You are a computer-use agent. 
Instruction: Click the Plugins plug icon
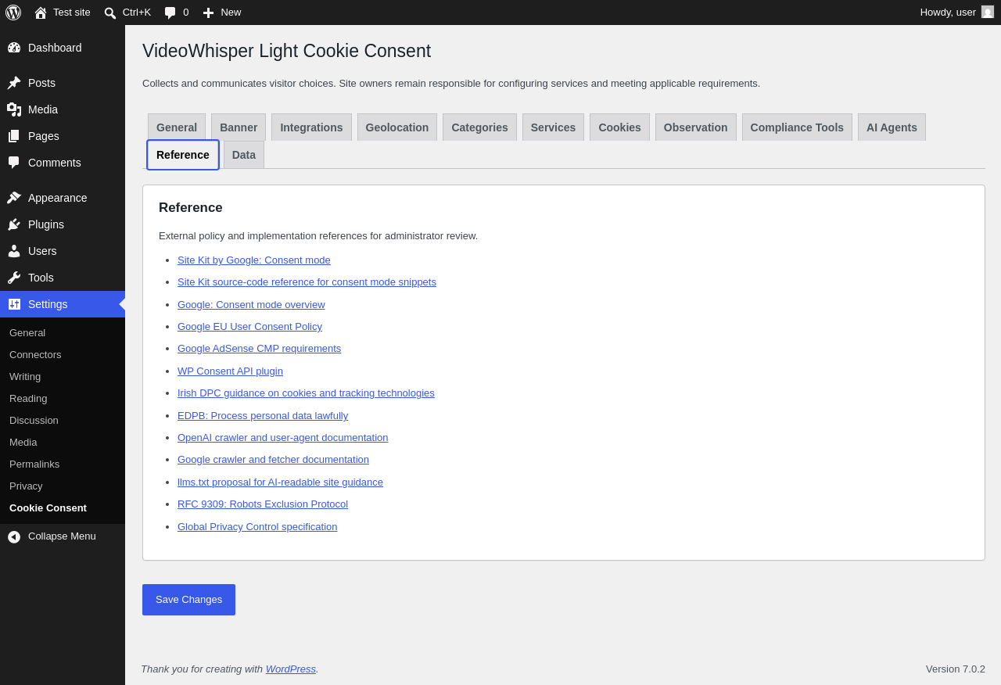(14, 224)
